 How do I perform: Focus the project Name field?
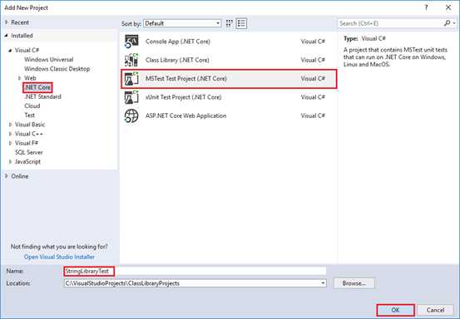coord(195,271)
